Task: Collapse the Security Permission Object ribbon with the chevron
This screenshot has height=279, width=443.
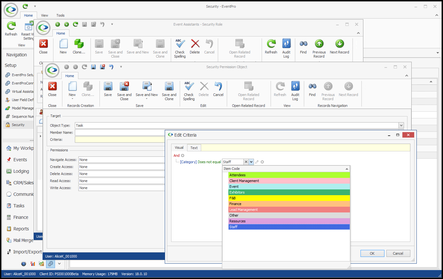Action: coord(407,76)
